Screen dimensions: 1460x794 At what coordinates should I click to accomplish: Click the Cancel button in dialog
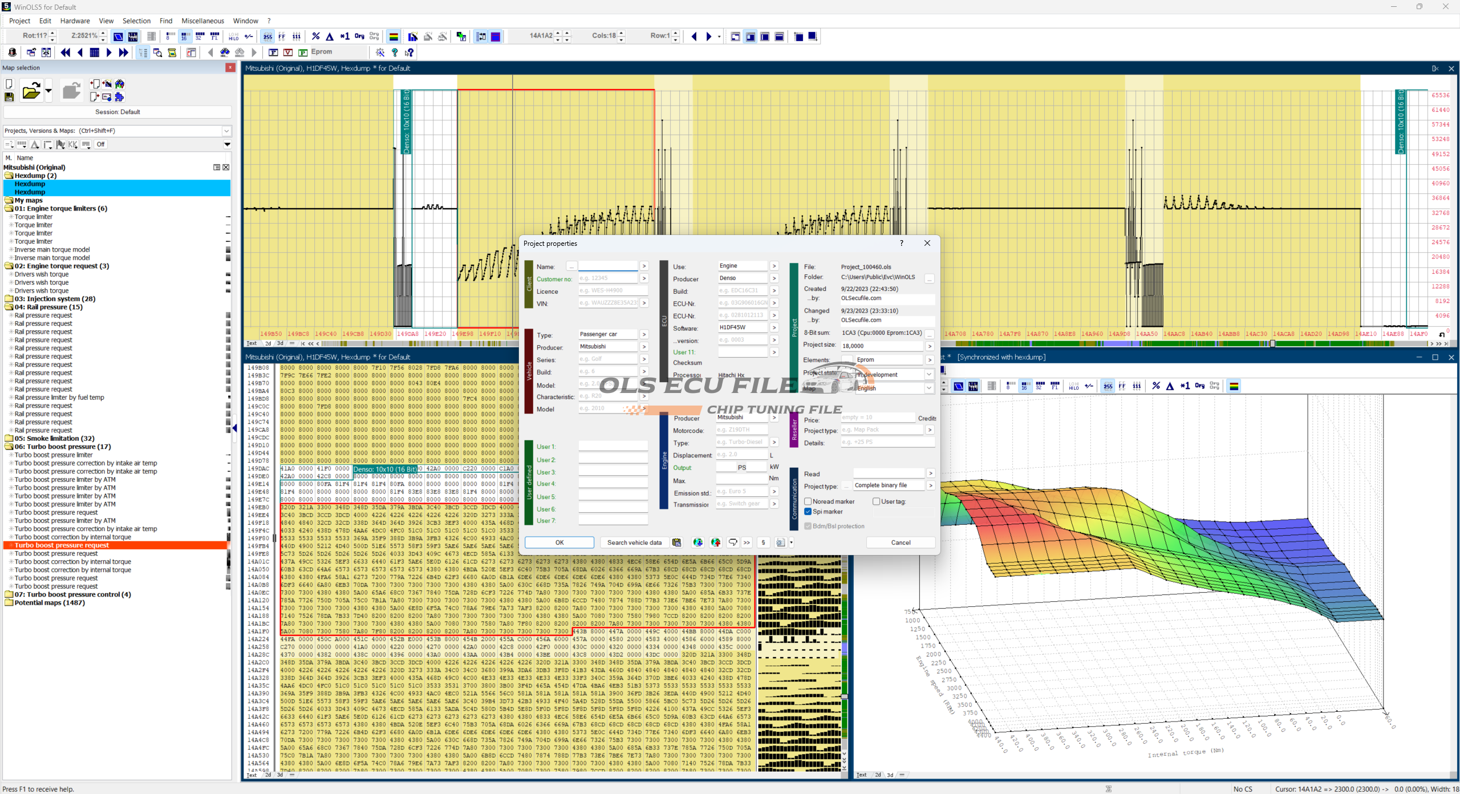coord(901,542)
